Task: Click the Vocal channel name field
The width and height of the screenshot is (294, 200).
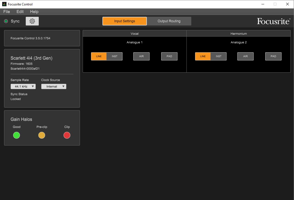Action: click(135, 34)
